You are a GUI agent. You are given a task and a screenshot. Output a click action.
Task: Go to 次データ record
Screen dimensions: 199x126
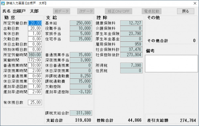click(x=86, y=11)
